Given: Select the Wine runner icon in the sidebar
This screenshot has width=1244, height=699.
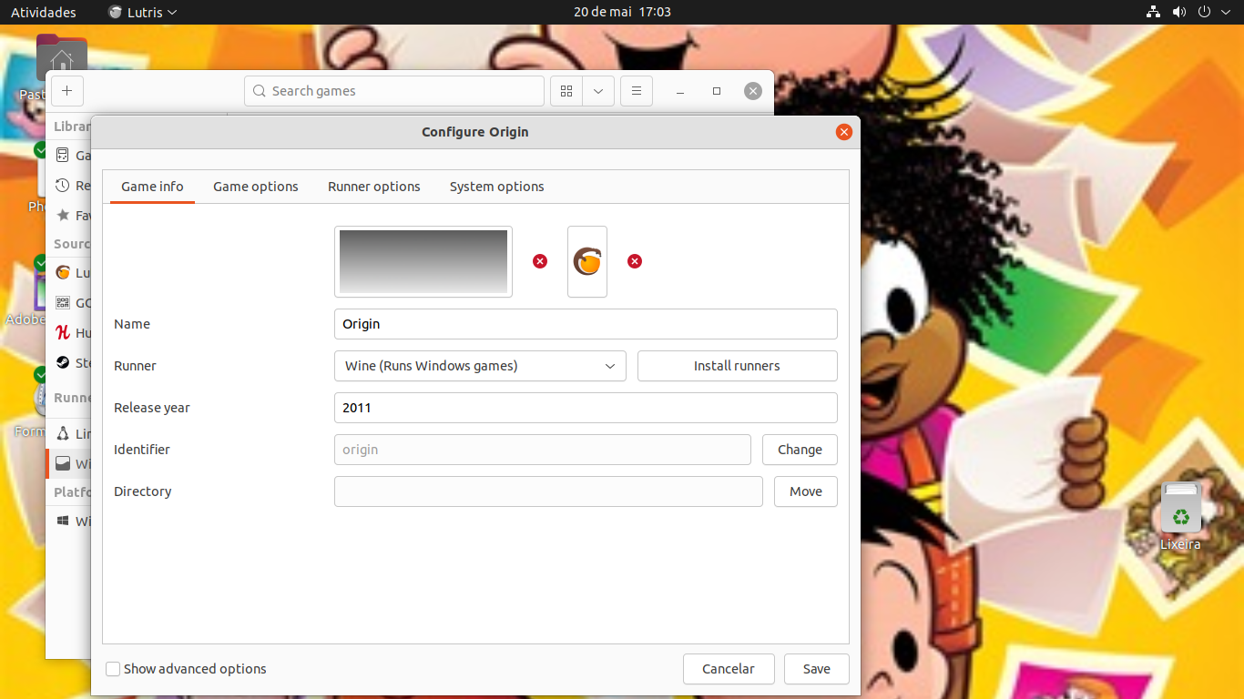Looking at the screenshot, I should click(x=63, y=464).
